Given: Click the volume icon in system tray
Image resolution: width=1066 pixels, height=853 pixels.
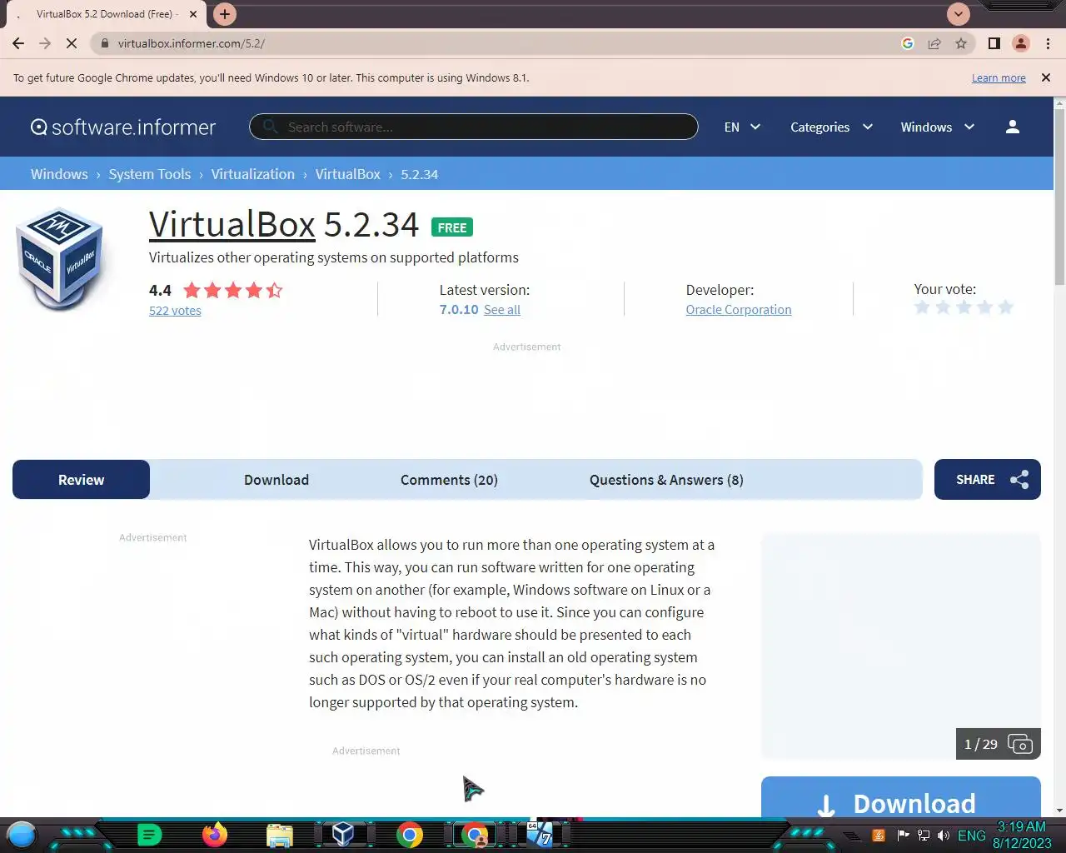Looking at the screenshot, I should pyautogui.click(x=944, y=836).
